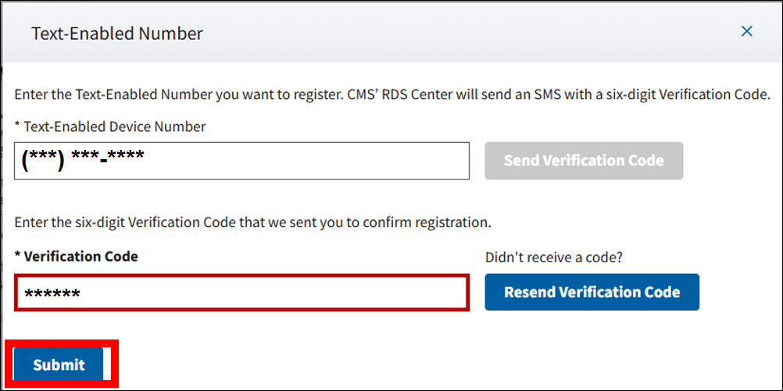The image size is (783, 391).
Task: Submit the verification code form
Action: click(59, 364)
